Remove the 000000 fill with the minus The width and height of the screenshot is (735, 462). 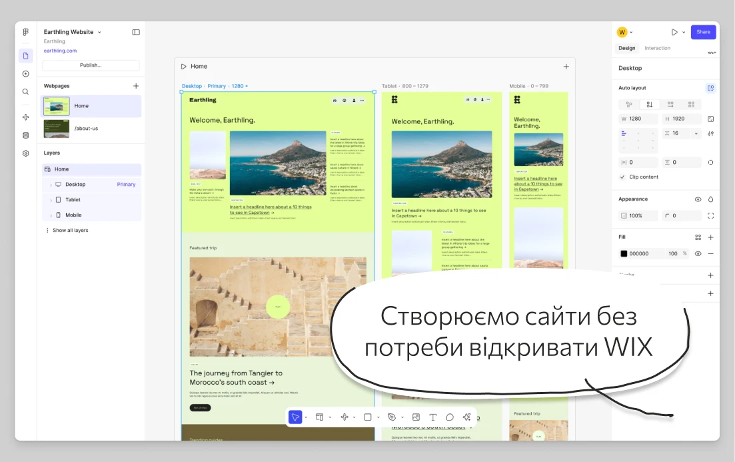point(710,254)
